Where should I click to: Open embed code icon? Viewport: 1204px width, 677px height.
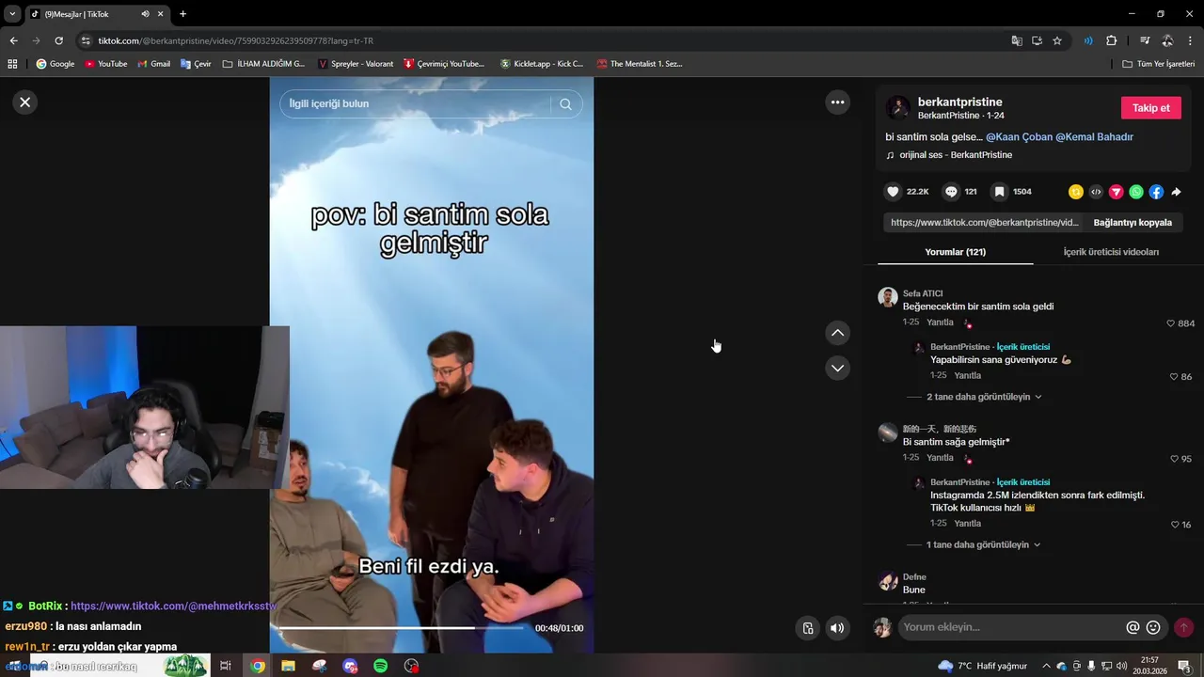pos(1096,192)
